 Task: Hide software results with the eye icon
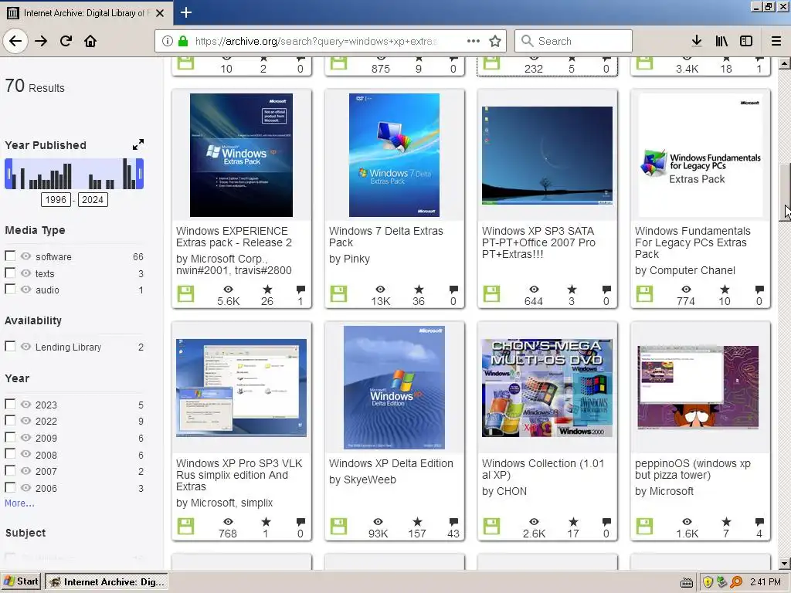coord(25,256)
